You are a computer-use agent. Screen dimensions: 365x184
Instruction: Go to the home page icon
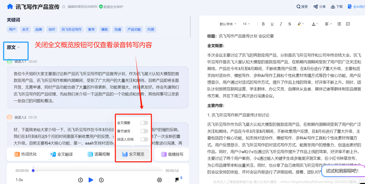point(10,6)
